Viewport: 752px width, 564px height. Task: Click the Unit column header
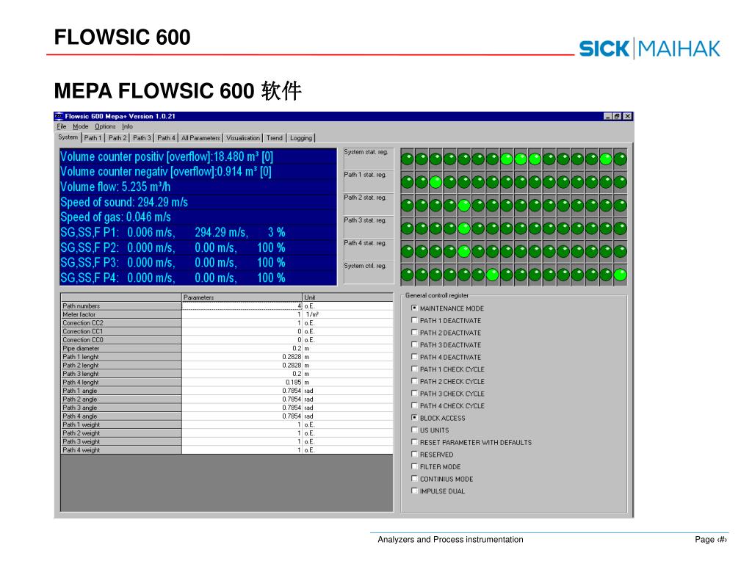point(347,297)
